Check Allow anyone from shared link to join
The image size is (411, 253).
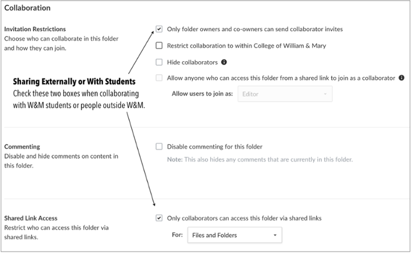click(x=159, y=78)
